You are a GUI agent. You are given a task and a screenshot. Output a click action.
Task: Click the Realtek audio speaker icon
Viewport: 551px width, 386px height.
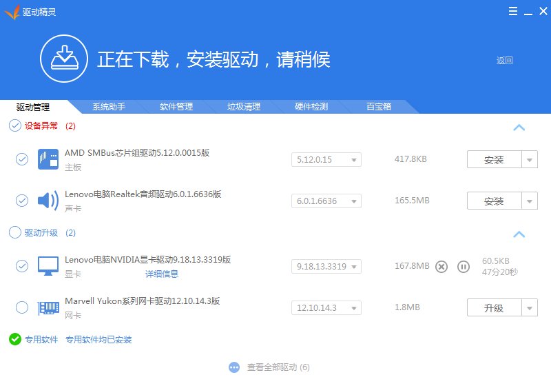[x=48, y=201]
